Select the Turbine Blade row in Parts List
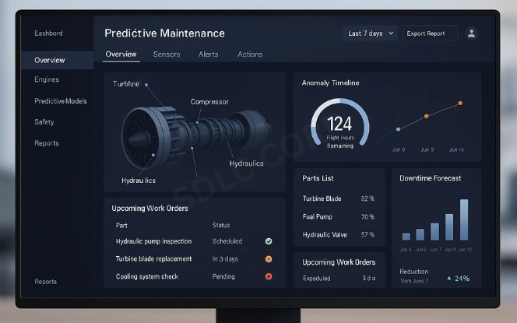This screenshot has width=517, height=323. pos(338,198)
